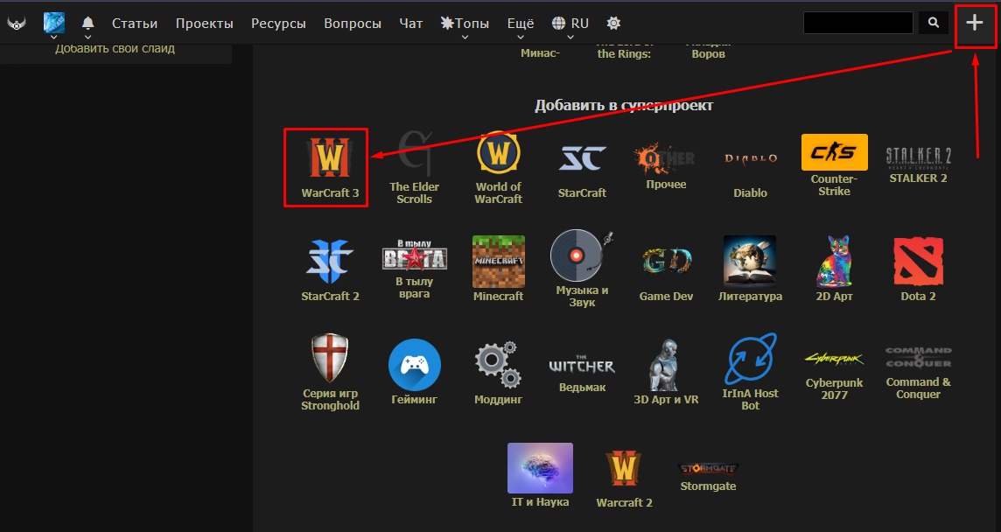Viewport: 1001px width, 532px height.
Task: Click the settings gear in navbar
Action: pyautogui.click(x=613, y=24)
